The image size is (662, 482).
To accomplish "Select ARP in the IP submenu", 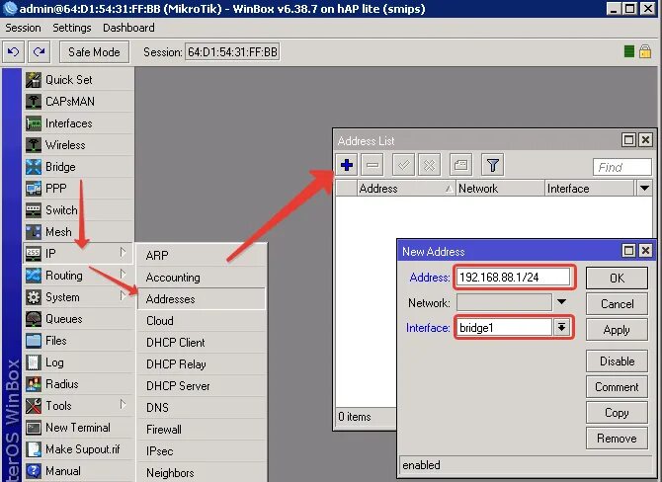I will pyautogui.click(x=202, y=256).
